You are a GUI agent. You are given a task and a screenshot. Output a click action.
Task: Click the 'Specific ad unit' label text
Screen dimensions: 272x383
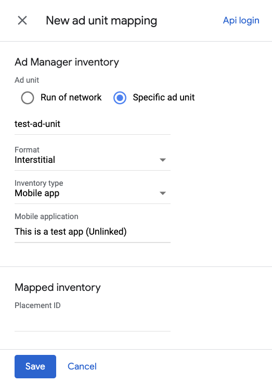164,97
